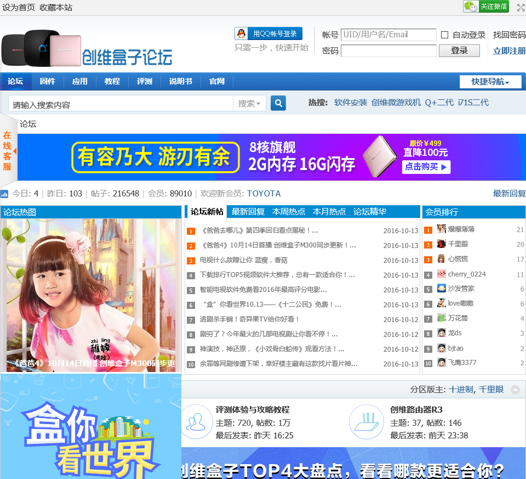This screenshot has height=479, width=526.
Task: Open the 说明书 nav item
Action: [181, 81]
